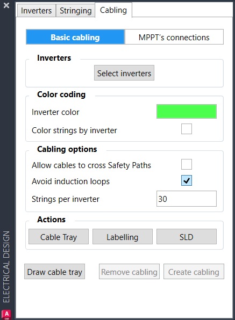The width and height of the screenshot is (235, 320).
Task: Focus the Strings per inverter field
Action: 187,199
